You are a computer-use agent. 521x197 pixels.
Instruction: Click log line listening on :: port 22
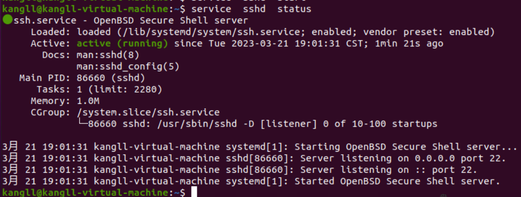(x=240, y=170)
